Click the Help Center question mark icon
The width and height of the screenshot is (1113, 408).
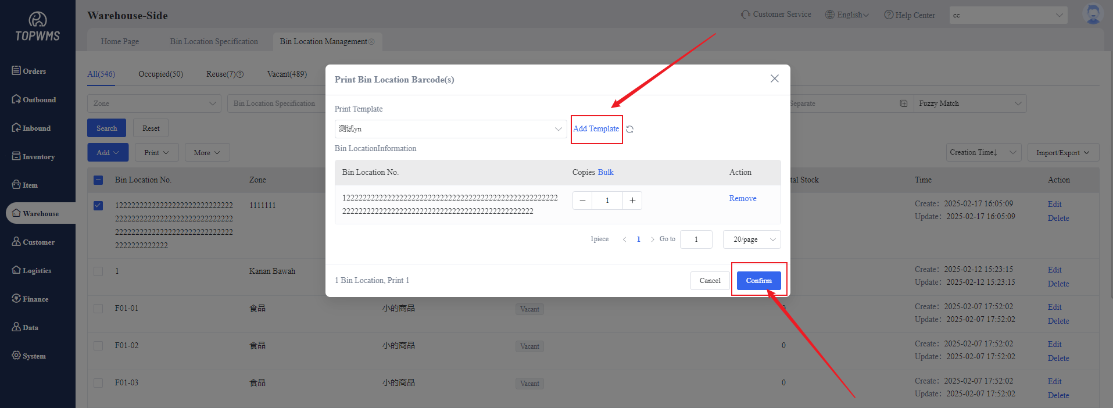pyautogui.click(x=889, y=15)
